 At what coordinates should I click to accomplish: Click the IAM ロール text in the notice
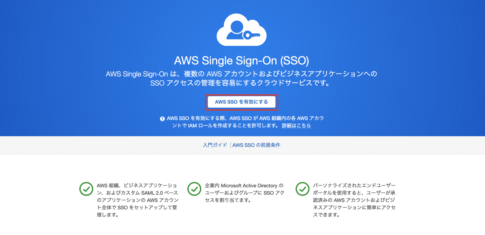tap(200, 126)
